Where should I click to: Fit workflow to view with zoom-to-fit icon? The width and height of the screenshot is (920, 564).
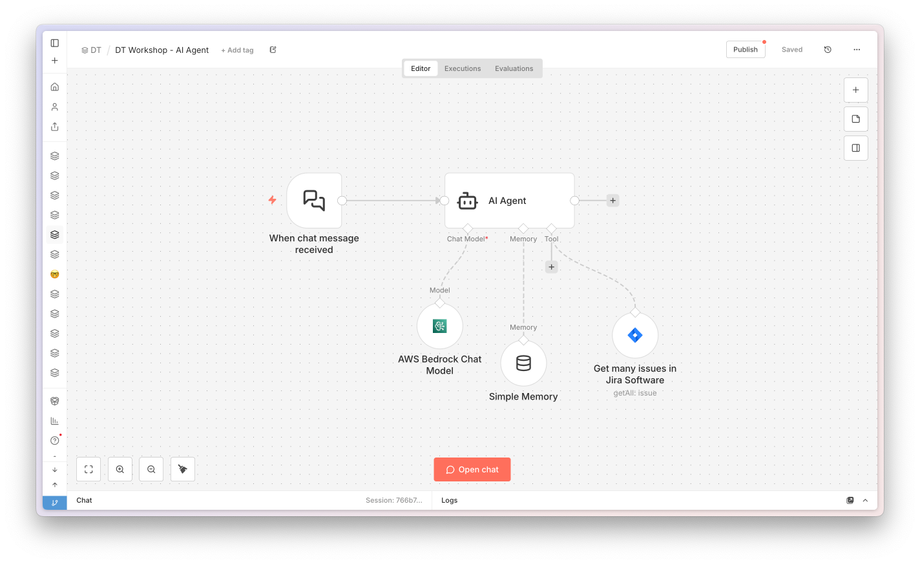(89, 469)
